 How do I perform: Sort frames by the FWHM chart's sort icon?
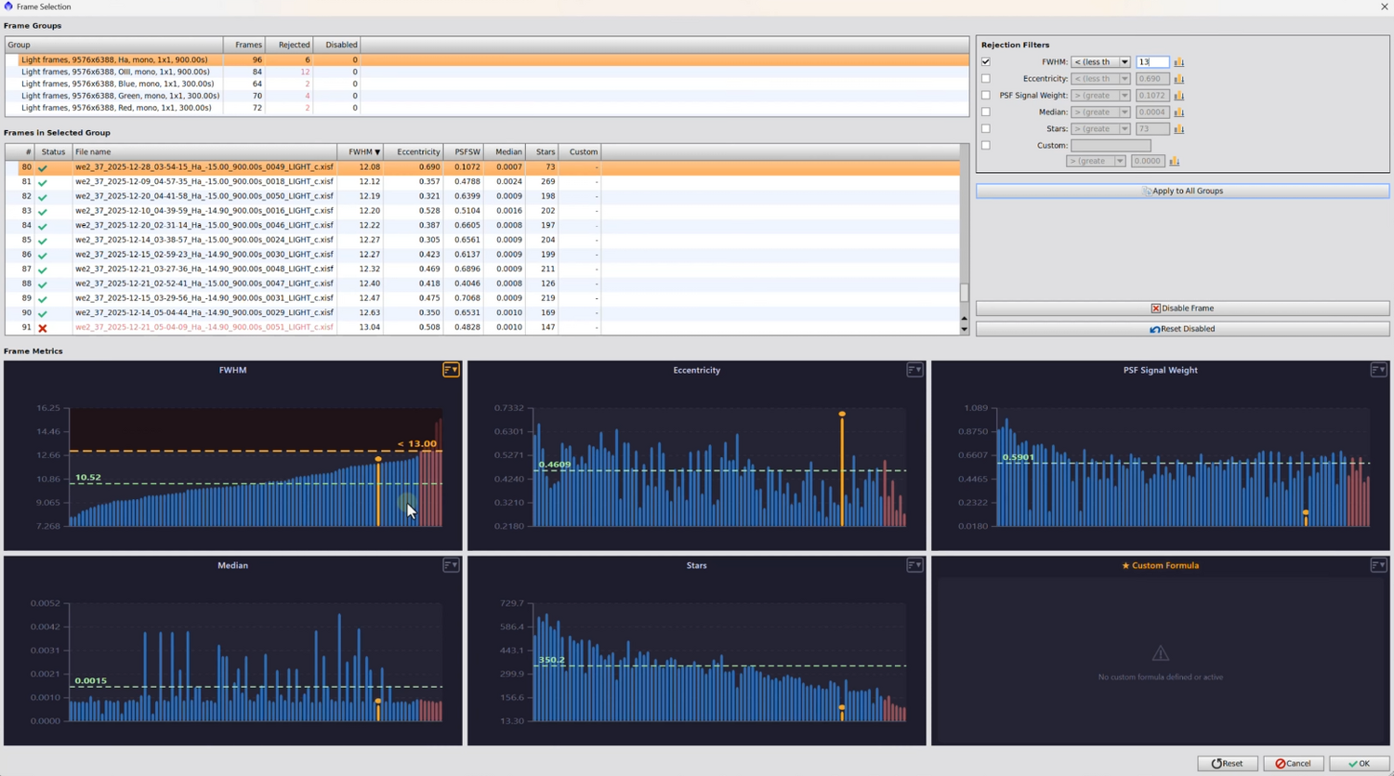click(451, 370)
